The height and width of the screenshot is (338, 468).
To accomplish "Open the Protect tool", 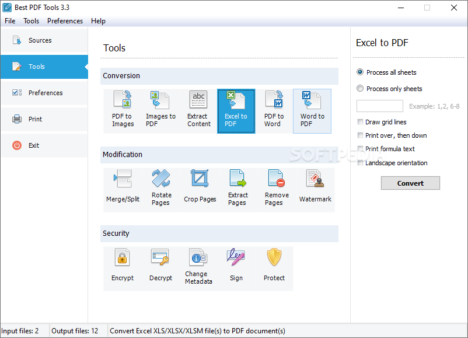I will (x=274, y=269).
